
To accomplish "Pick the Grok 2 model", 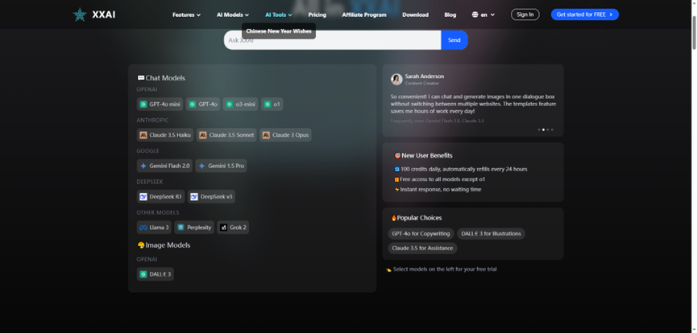I will 233,228.
